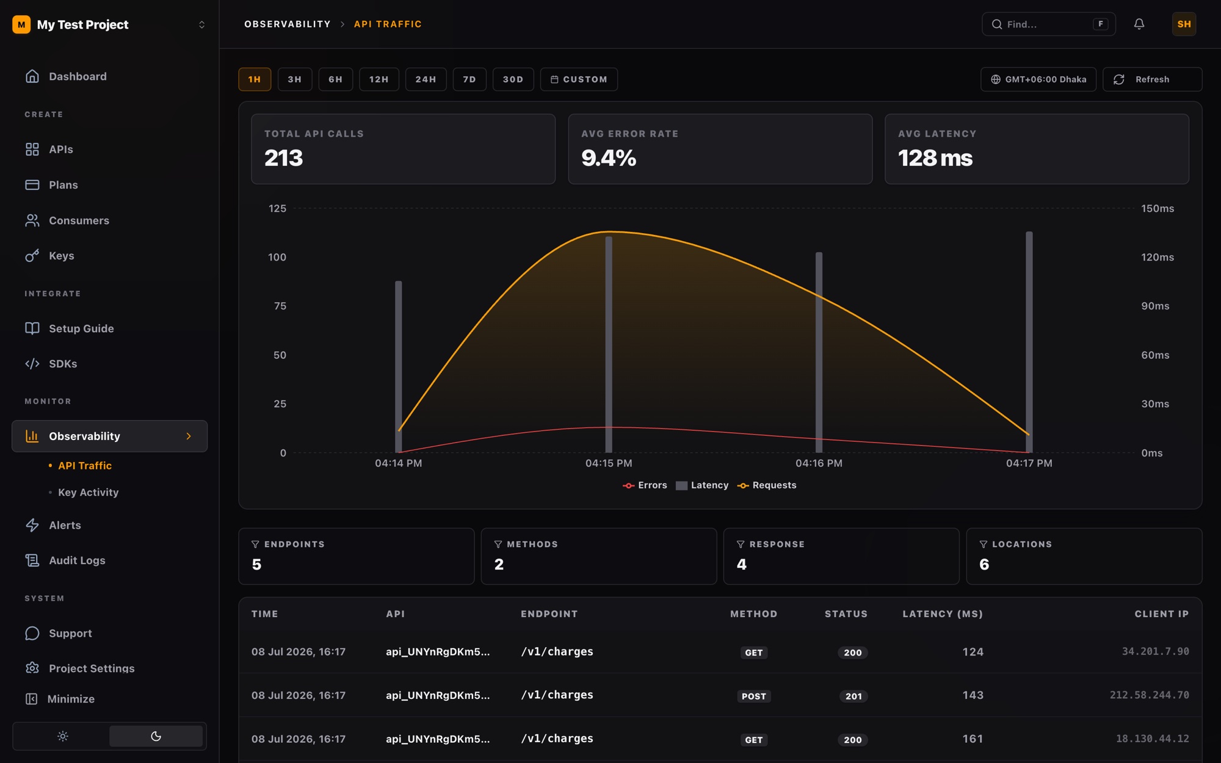Click the API Traffic breadcrumb
The width and height of the screenshot is (1221, 763).
(x=388, y=24)
